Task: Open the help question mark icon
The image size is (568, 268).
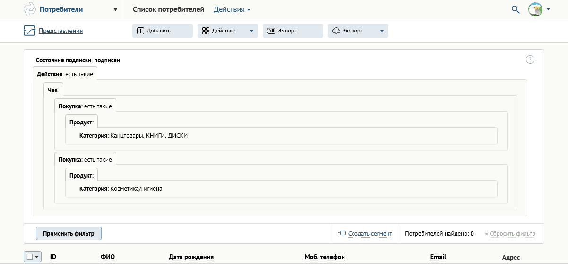Action: point(530,59)
